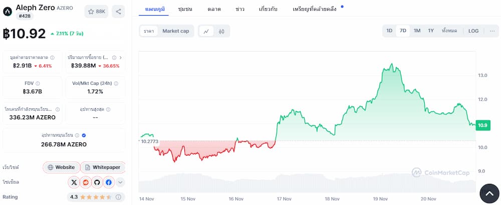Select Market cap chart toggle
501x205 pixels.
pyautogui.click(x=176, y=31)
